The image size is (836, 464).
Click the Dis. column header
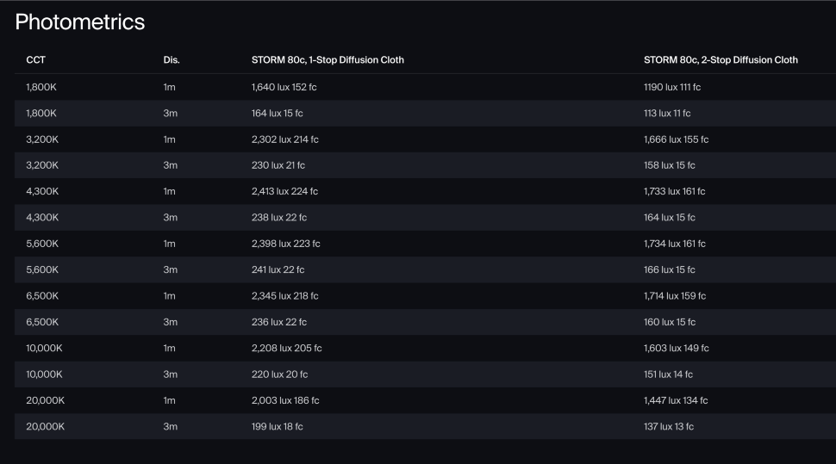pos(172,60)
